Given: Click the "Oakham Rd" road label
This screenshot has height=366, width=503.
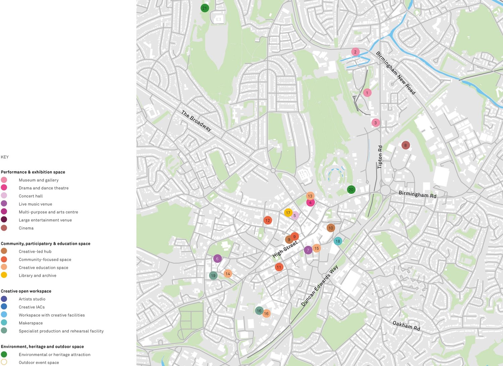Looking at the screenshot, I should coord(406,325).
